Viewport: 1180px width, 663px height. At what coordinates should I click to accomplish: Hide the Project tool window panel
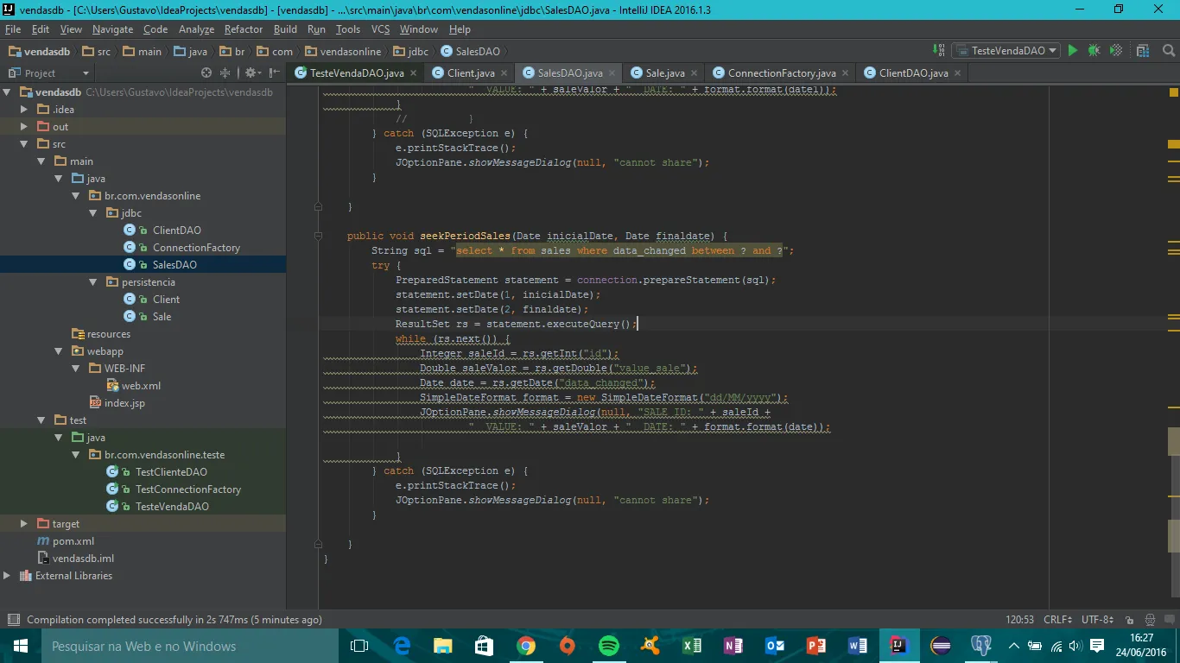274,73
